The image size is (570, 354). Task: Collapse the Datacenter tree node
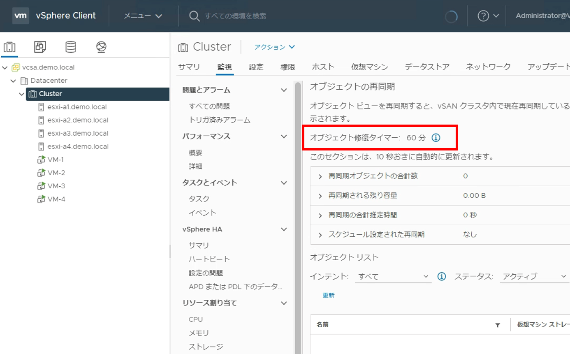point(14,81)
